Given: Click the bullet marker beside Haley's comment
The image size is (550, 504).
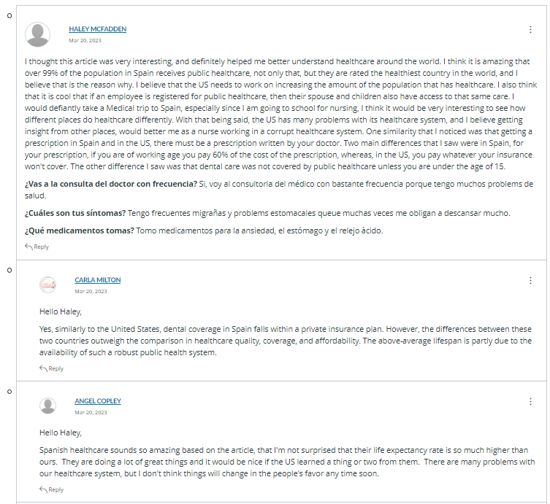Looking at the screenshot, I should [x=9, y=16].
